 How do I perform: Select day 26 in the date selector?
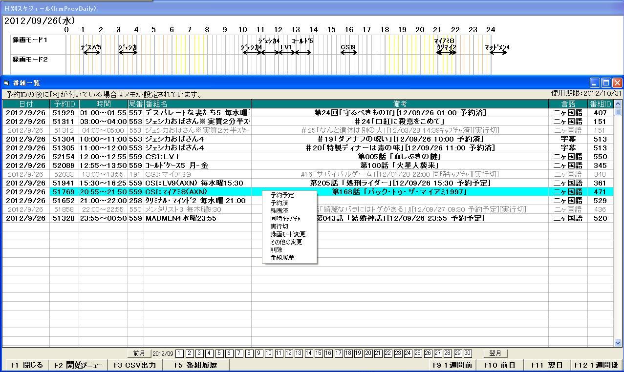click(428, 353)
